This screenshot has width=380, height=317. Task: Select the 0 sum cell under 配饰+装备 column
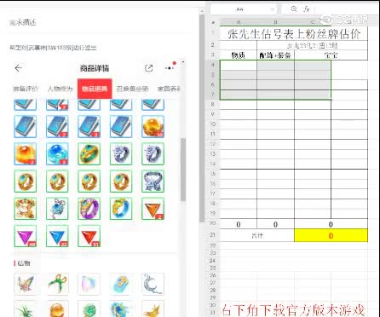click(275, 224)
